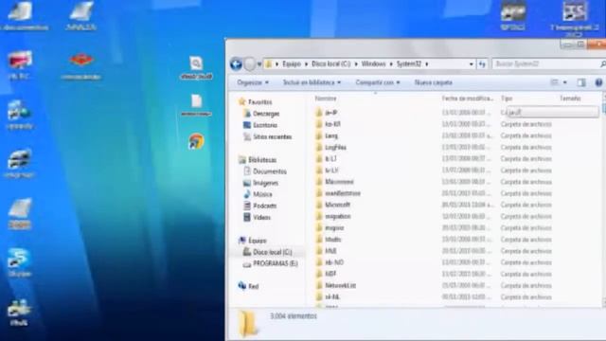Expand the breadcrumb arrow after Windows

tap(391, 63)
